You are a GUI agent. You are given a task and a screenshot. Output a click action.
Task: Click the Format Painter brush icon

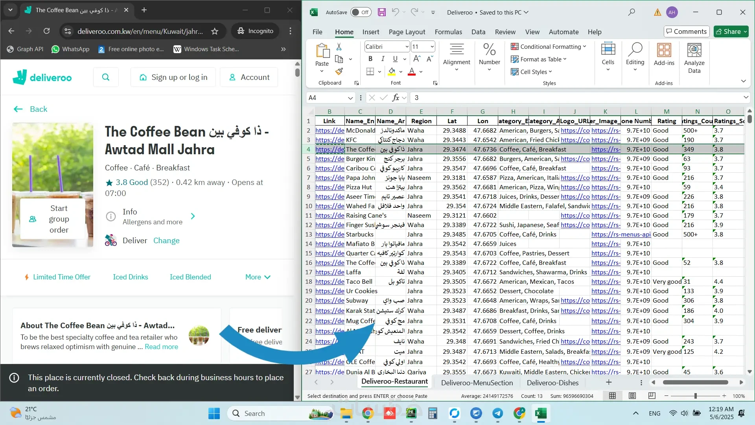point(339,72)
